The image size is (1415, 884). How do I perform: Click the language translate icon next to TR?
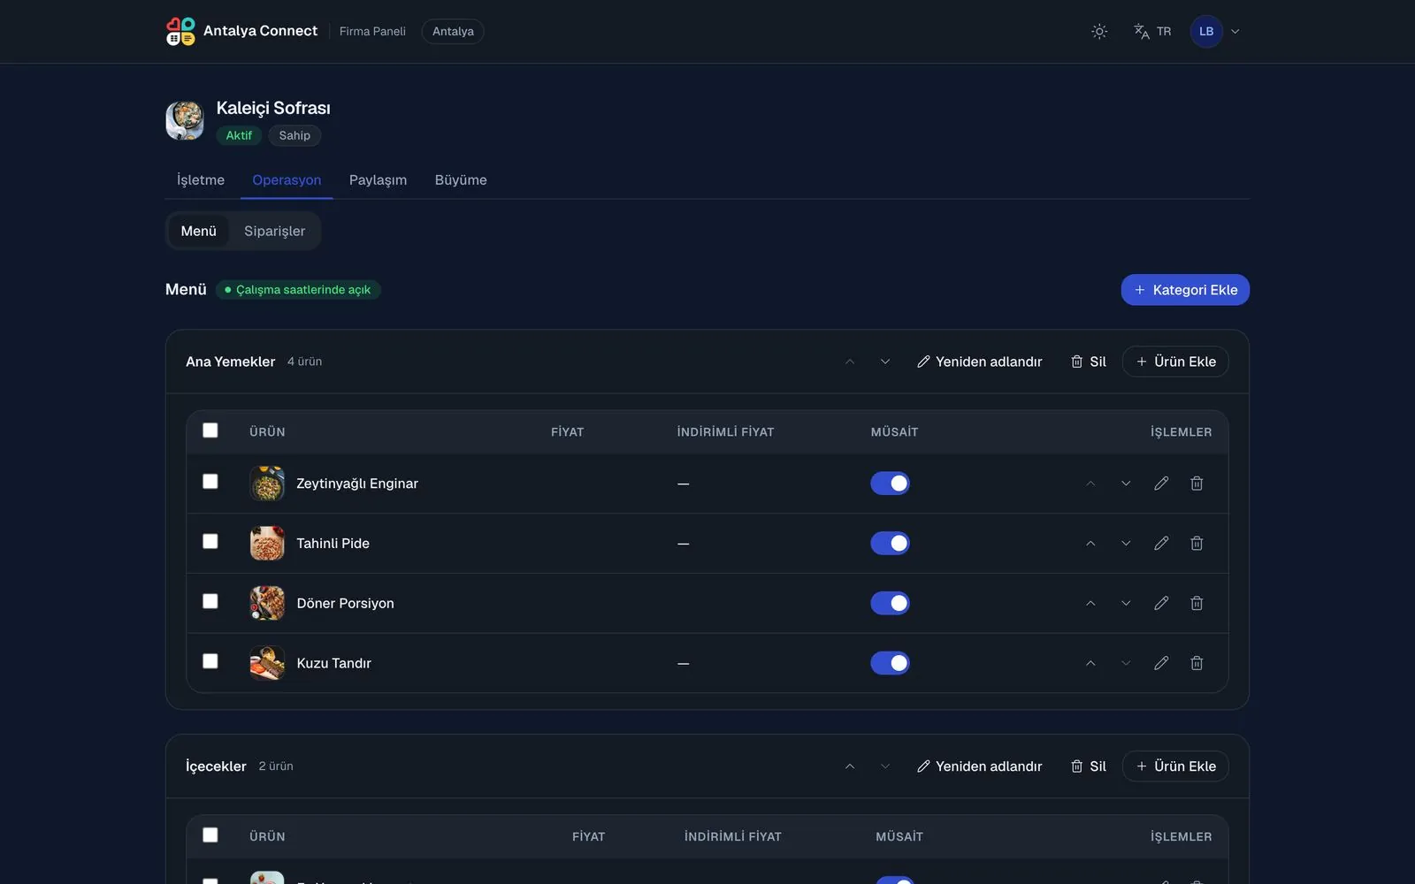pyautogui.click(x=1142, y=31)
